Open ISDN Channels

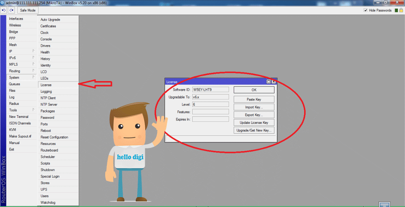pos(22,123)
